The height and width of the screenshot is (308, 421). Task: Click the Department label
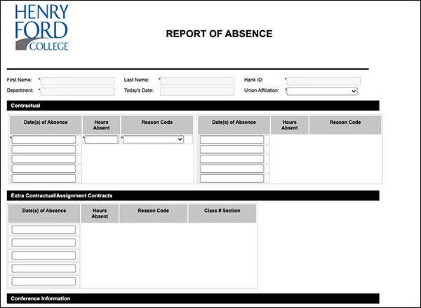click(x=20, y=90)
